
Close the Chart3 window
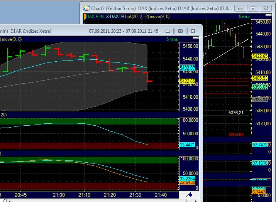point(266,8)
